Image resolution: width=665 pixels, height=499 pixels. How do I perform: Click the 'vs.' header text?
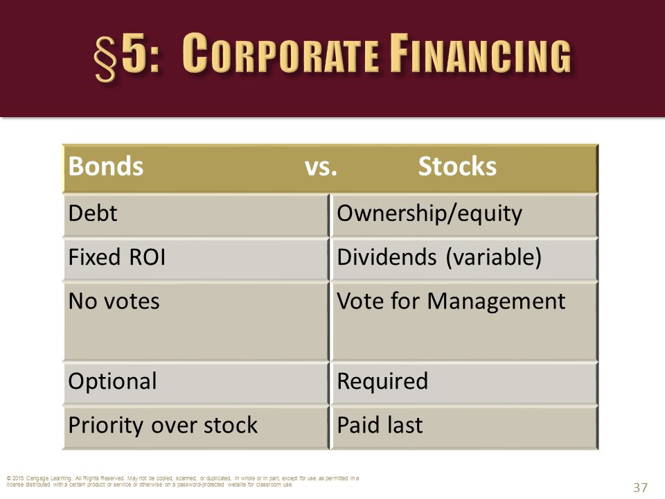[321, 167]
